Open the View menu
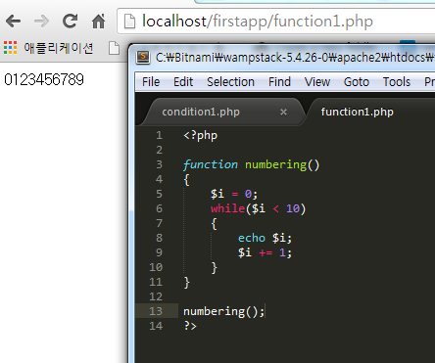This screenshot has height=363, width=435. coord(317,82)
